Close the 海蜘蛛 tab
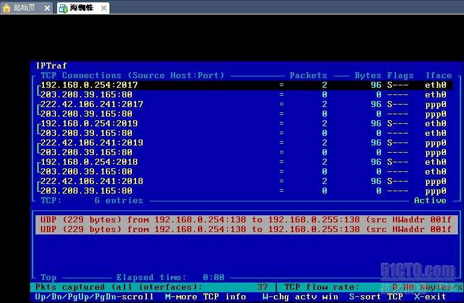Image resolution: width=464 pixels, height=303 pixels. click(104, 8)
